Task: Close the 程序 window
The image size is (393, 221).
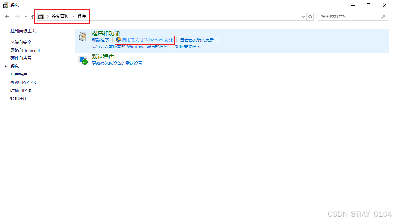Action: pos(385,5)
